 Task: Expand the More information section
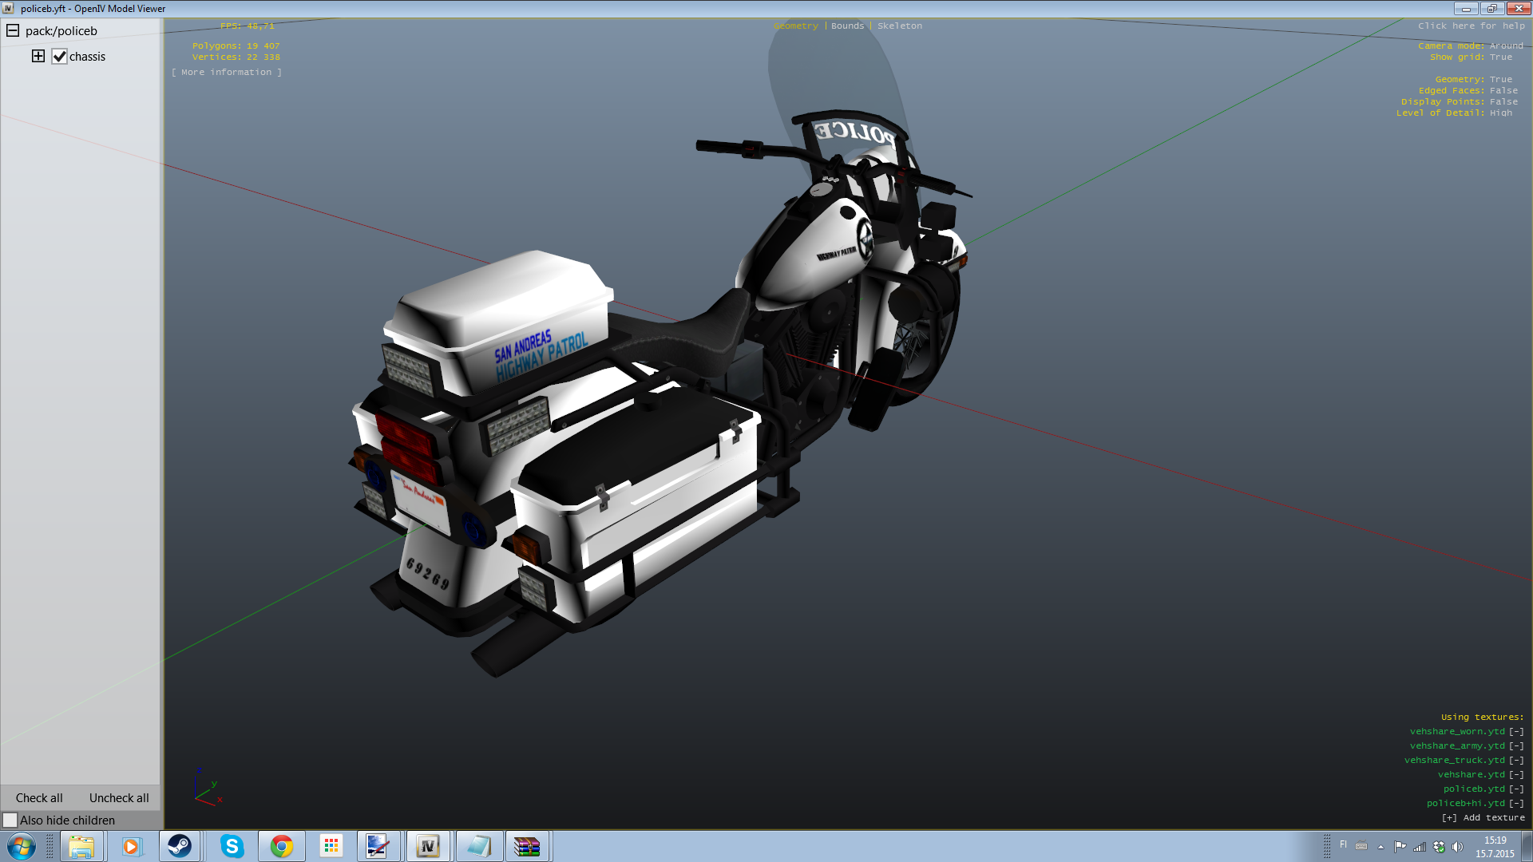[x=226, y=73]
